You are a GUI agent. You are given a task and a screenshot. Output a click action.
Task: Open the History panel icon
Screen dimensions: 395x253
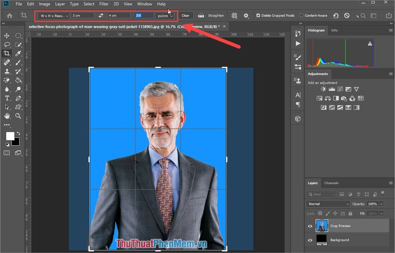298,33
